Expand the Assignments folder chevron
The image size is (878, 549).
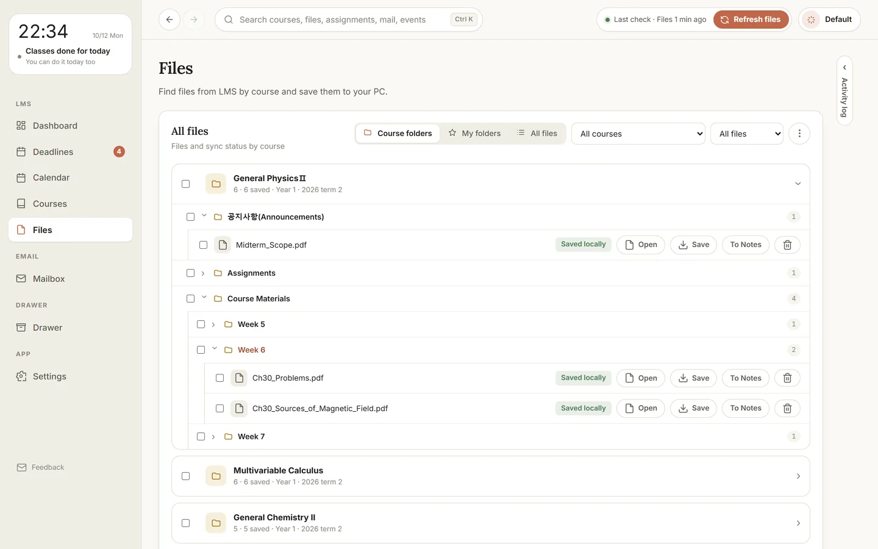(203, 273)
